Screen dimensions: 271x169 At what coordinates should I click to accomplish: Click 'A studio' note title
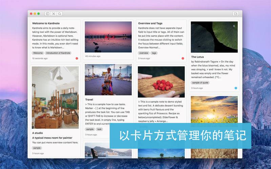(x=37, y=133)
